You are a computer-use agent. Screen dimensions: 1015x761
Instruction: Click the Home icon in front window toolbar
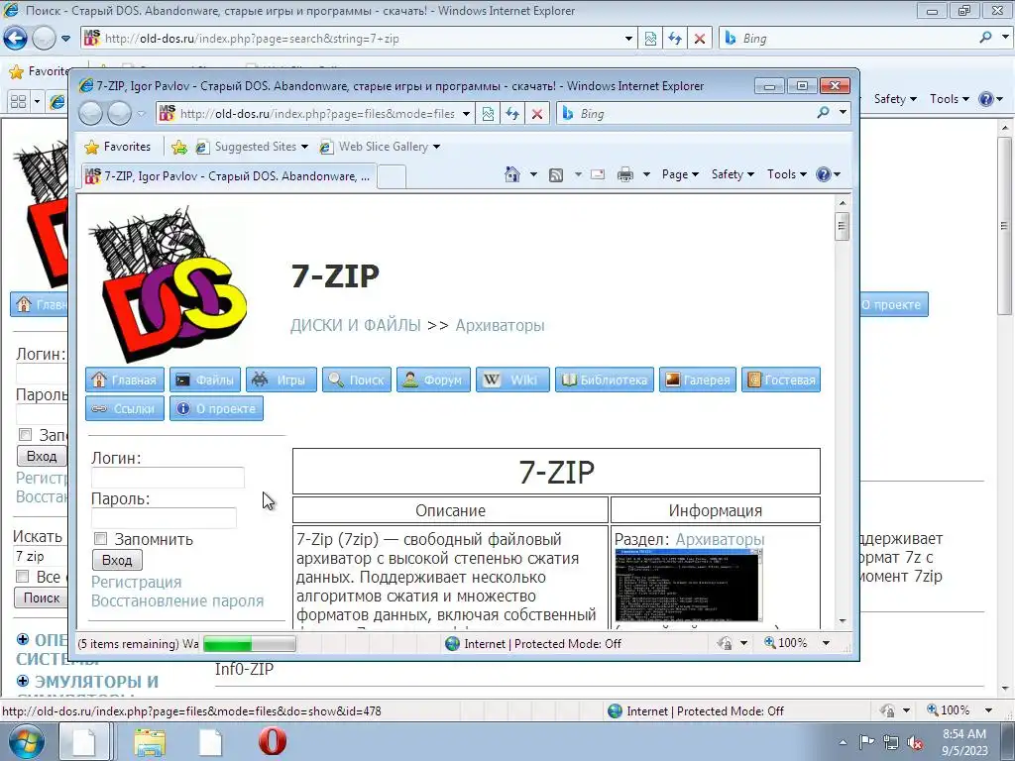(x=512, y=174)
